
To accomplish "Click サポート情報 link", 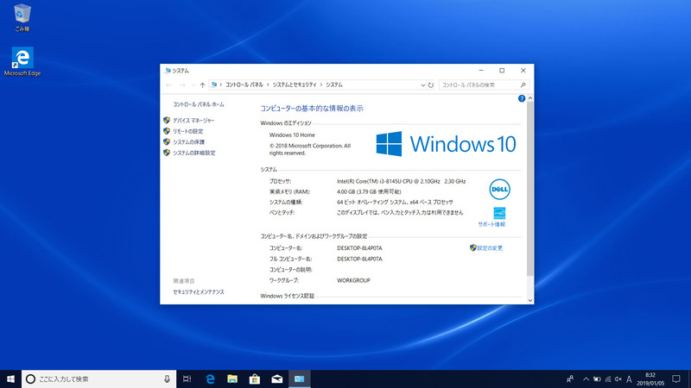I will [x=491, y=224].
